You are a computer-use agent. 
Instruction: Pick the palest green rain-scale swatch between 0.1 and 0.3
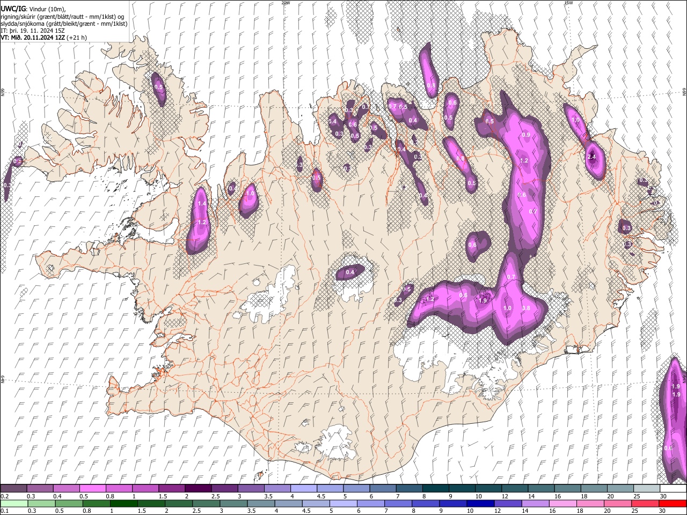(13, 504)
